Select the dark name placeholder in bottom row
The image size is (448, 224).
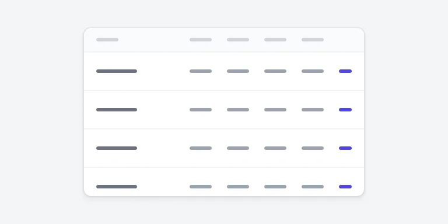pos(117,187)
